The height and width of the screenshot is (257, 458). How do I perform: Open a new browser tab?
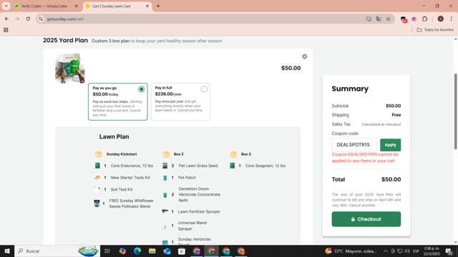[158, 6]
